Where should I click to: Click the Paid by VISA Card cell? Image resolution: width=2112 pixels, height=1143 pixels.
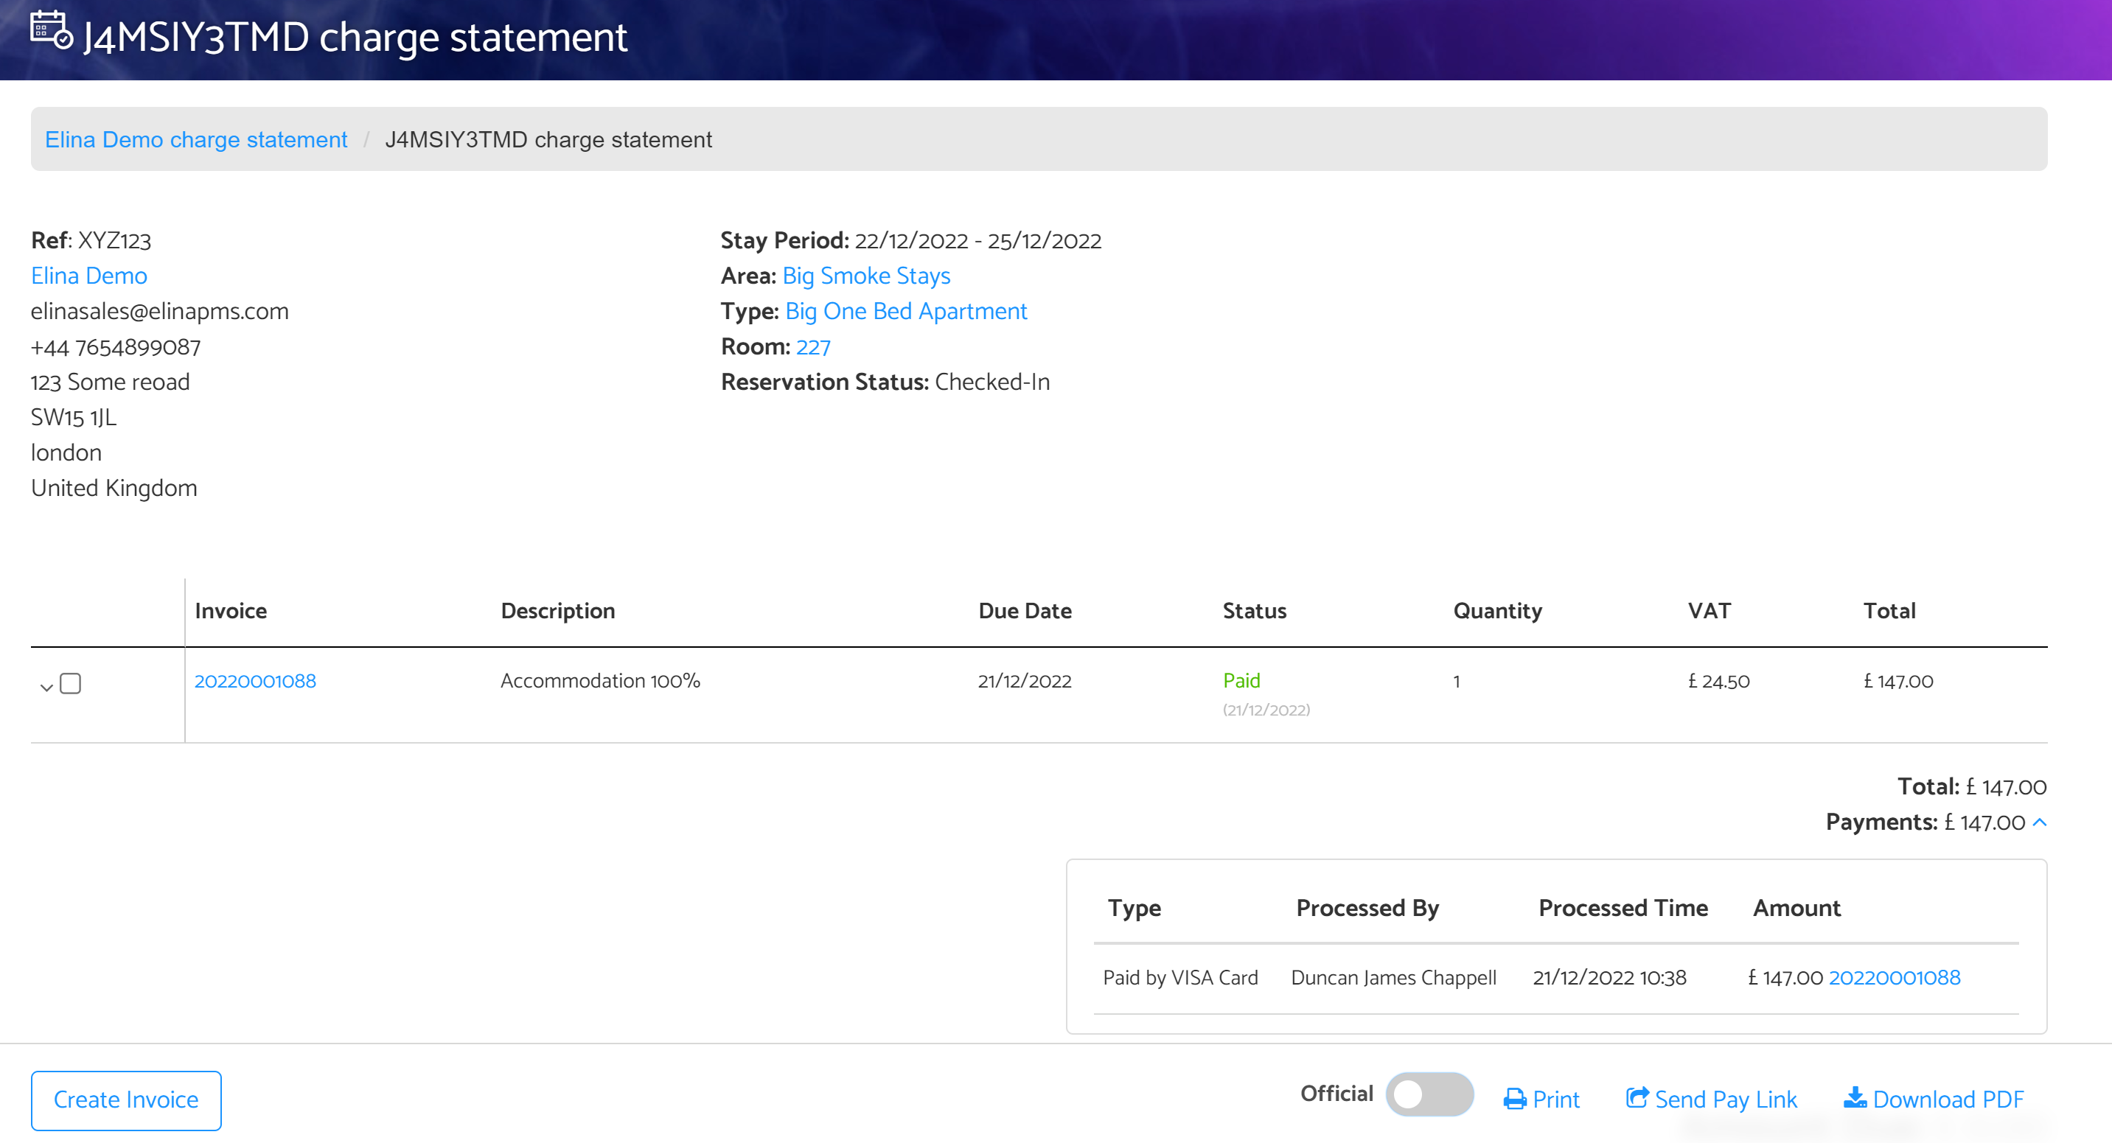click(x=1179, y=977)
